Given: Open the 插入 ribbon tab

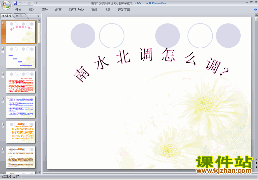Looking at the screenshot, I should 31,10.
